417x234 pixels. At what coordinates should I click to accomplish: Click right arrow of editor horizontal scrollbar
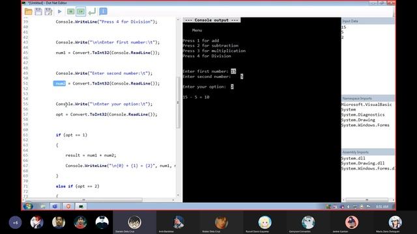pyautogui.click(x=173, y=200)
